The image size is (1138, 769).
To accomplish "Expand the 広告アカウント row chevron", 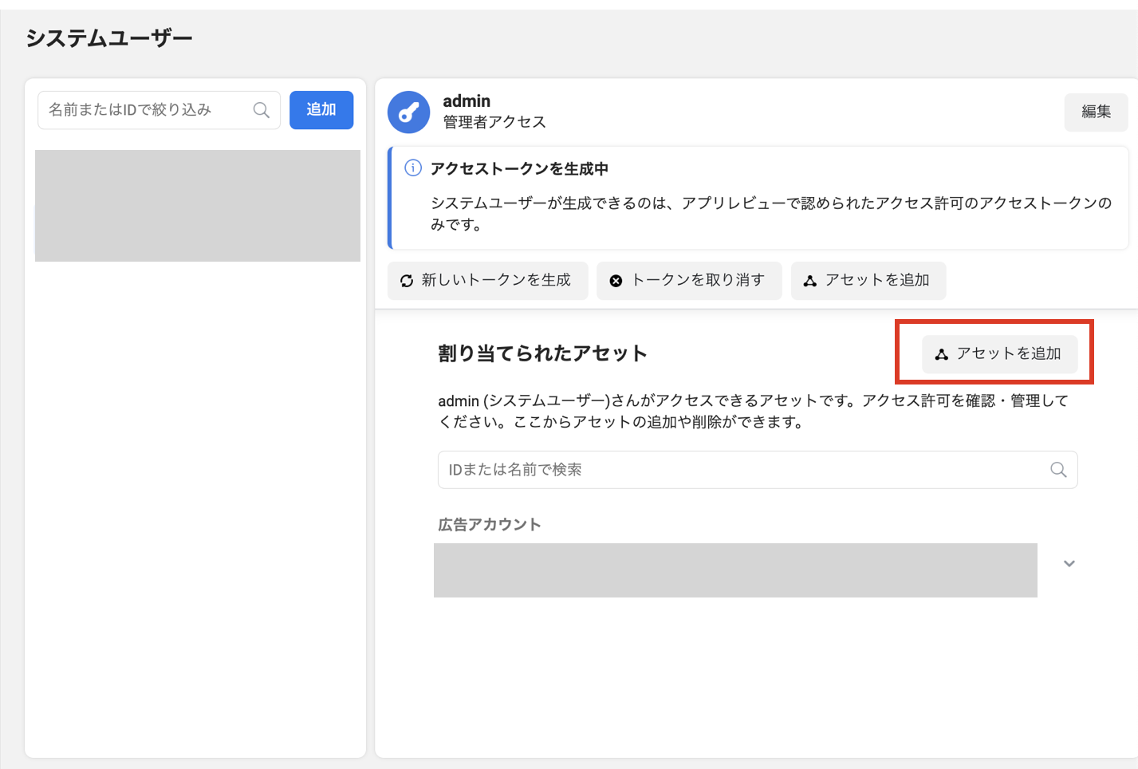I will tap(1069, 563).
